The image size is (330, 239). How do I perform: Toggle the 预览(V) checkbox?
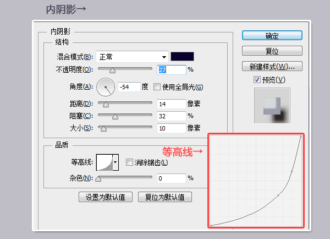point(257,80)
